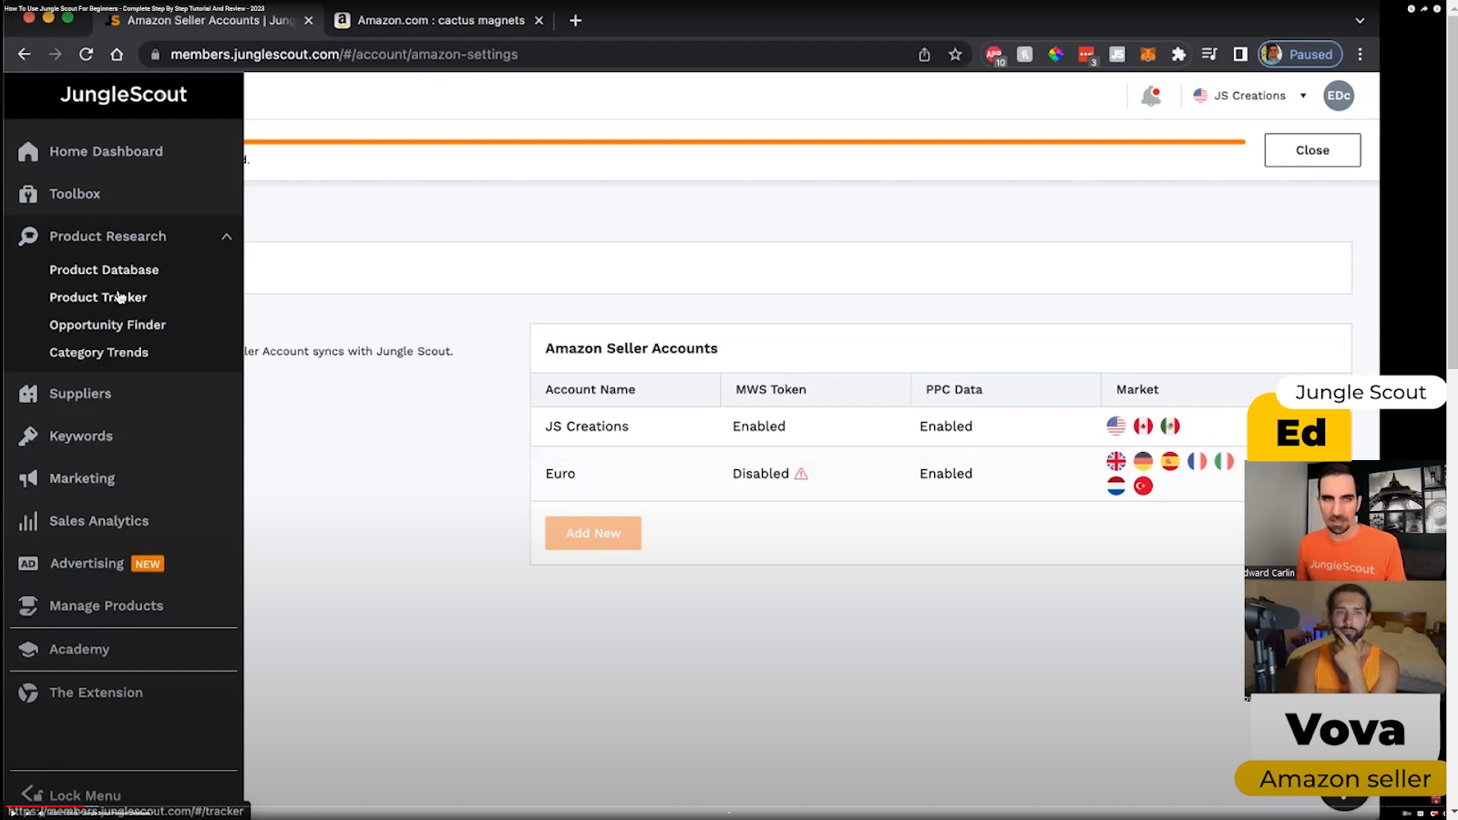
Task: Open Category Trends
Action: 98,353
